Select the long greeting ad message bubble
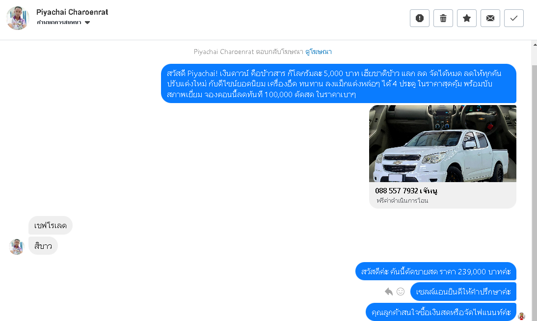Image resolution: width=537 pixels, height=321 pixels. tap(338, 83)
